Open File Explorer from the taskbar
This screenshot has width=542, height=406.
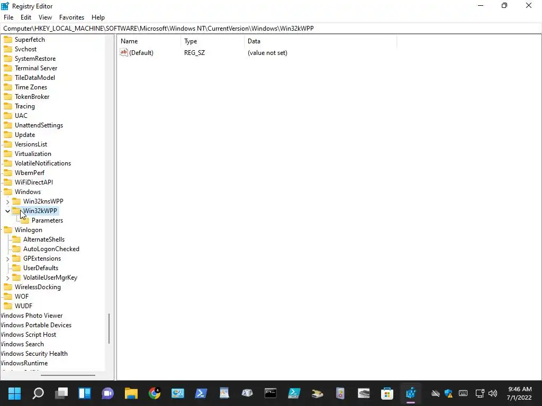coord(131,393)
